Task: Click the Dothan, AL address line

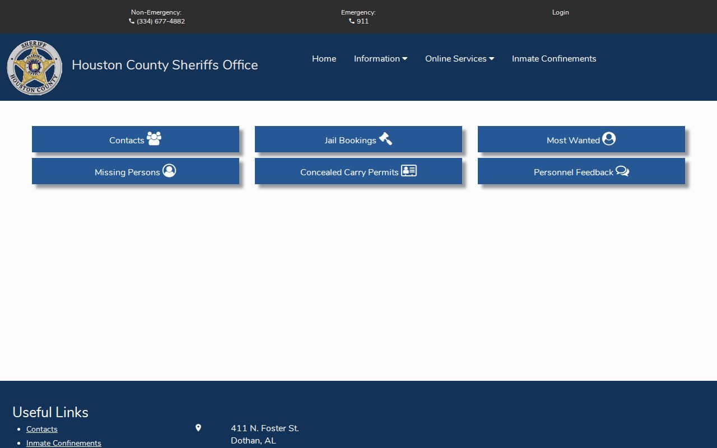Action: 253,441
